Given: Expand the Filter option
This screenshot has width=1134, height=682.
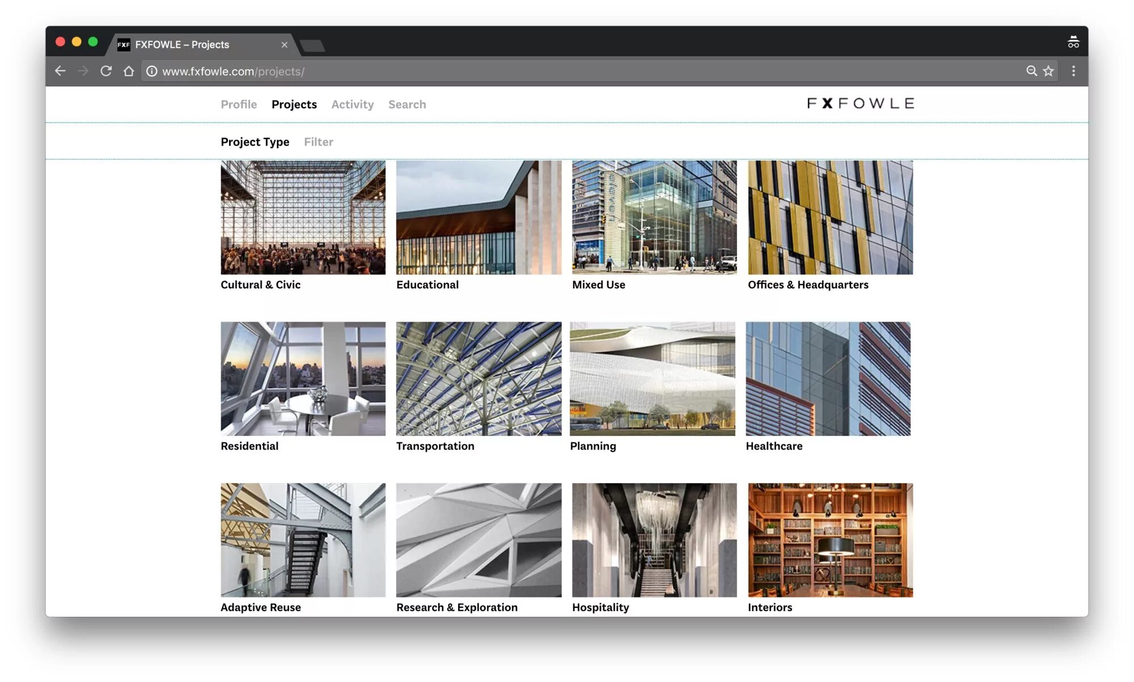Looking at the screenshot, I should pyautogui.click(x=318, y=142).
